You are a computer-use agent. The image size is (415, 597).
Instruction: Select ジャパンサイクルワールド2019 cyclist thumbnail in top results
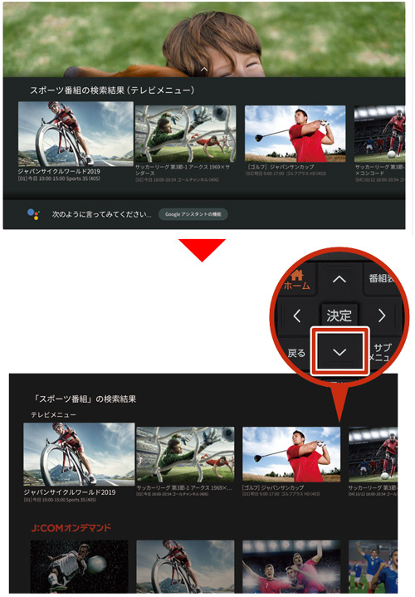click(76, 134)
